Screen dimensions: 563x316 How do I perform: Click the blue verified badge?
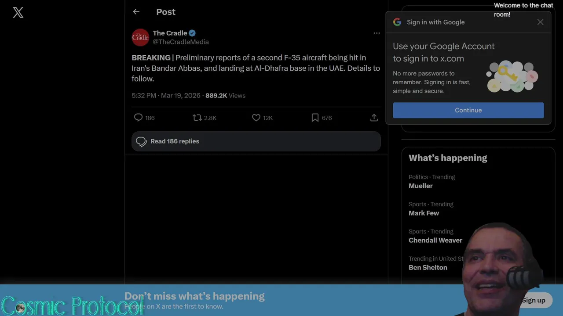click(x=192, y=33)
